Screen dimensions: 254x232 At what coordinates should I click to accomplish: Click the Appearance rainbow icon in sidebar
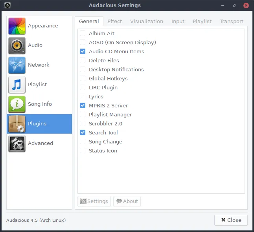pyautogui.click(x=17, y=26)
